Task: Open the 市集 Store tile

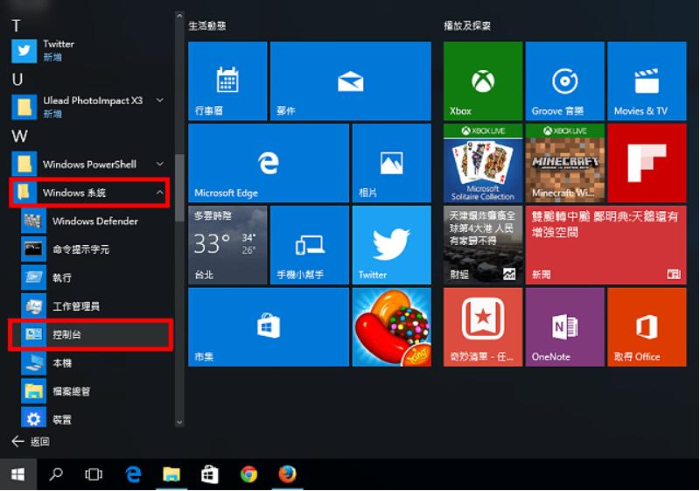Action: tap(269, 327)
